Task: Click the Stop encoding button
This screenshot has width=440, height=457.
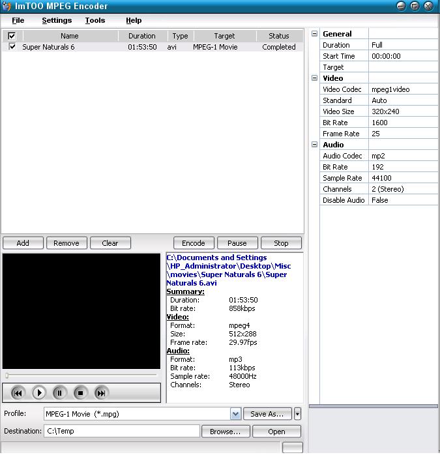Action: coord(281,243)
